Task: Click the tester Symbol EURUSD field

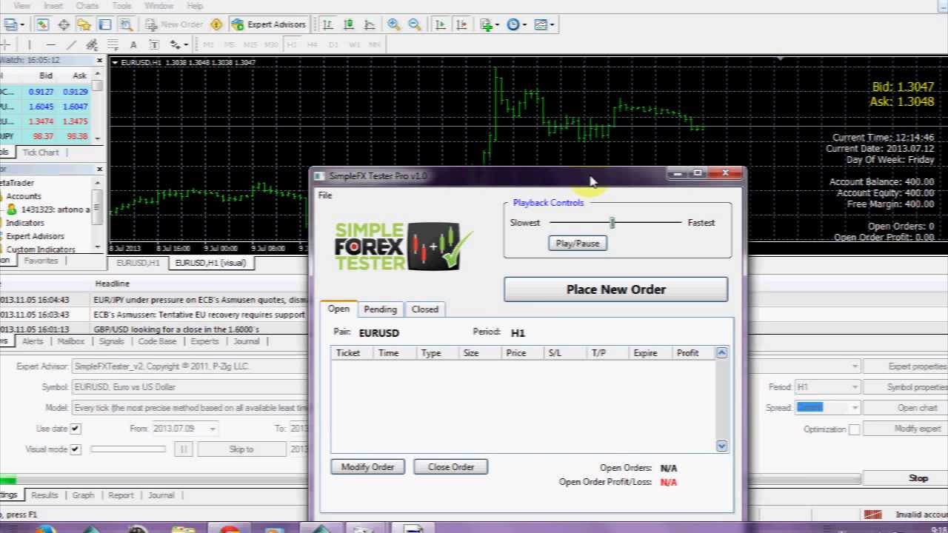Action: (191, 387)
